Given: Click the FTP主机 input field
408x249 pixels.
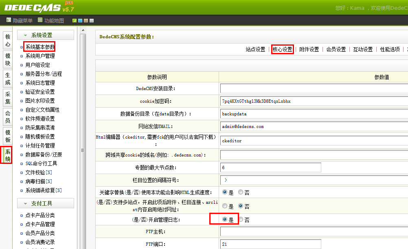Looking at the screenshot, I should coord(314,231).
